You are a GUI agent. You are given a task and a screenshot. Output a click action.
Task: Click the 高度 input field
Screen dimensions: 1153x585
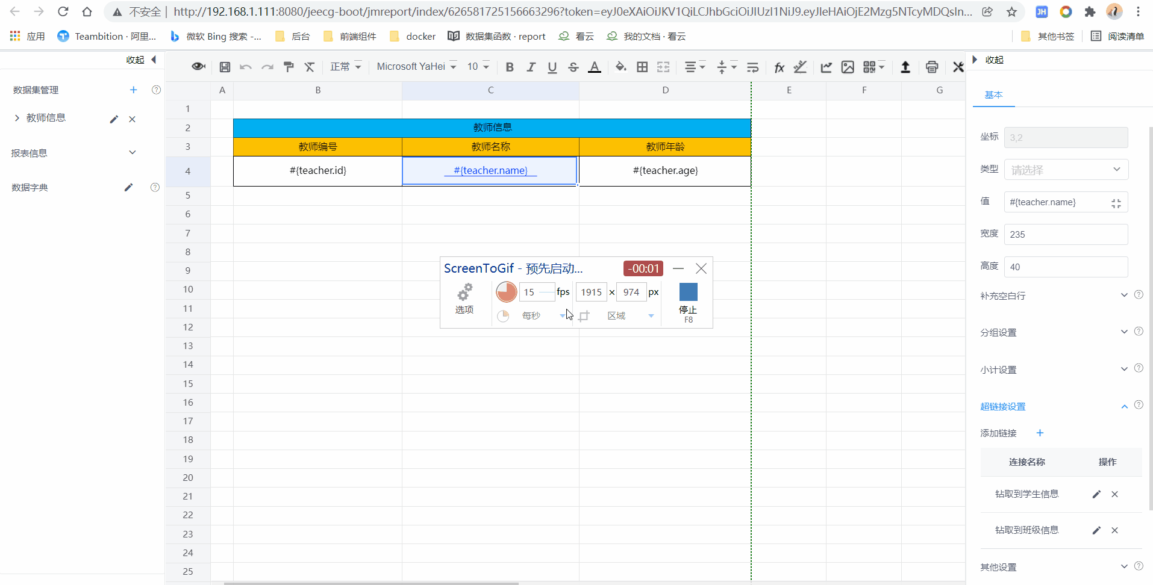pyautogui.click(x=1066, y=267)
